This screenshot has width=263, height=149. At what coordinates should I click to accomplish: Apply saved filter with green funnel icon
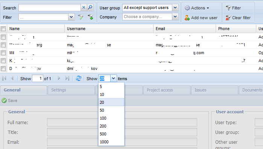tap(81, 17)
